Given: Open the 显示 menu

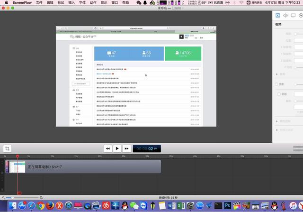Looking at the screenshot, I should (104, 3).
